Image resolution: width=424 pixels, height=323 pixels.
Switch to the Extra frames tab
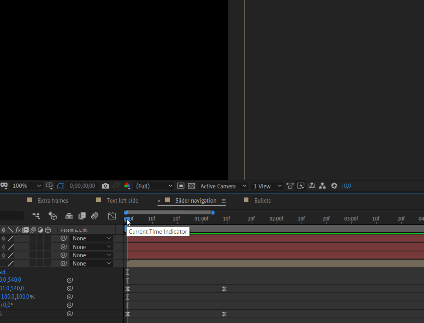pos(53,201)
